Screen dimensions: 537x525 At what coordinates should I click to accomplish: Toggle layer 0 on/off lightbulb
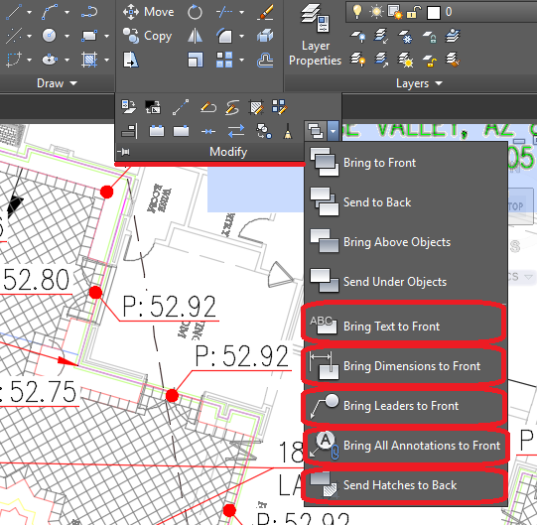coord(357,12)
